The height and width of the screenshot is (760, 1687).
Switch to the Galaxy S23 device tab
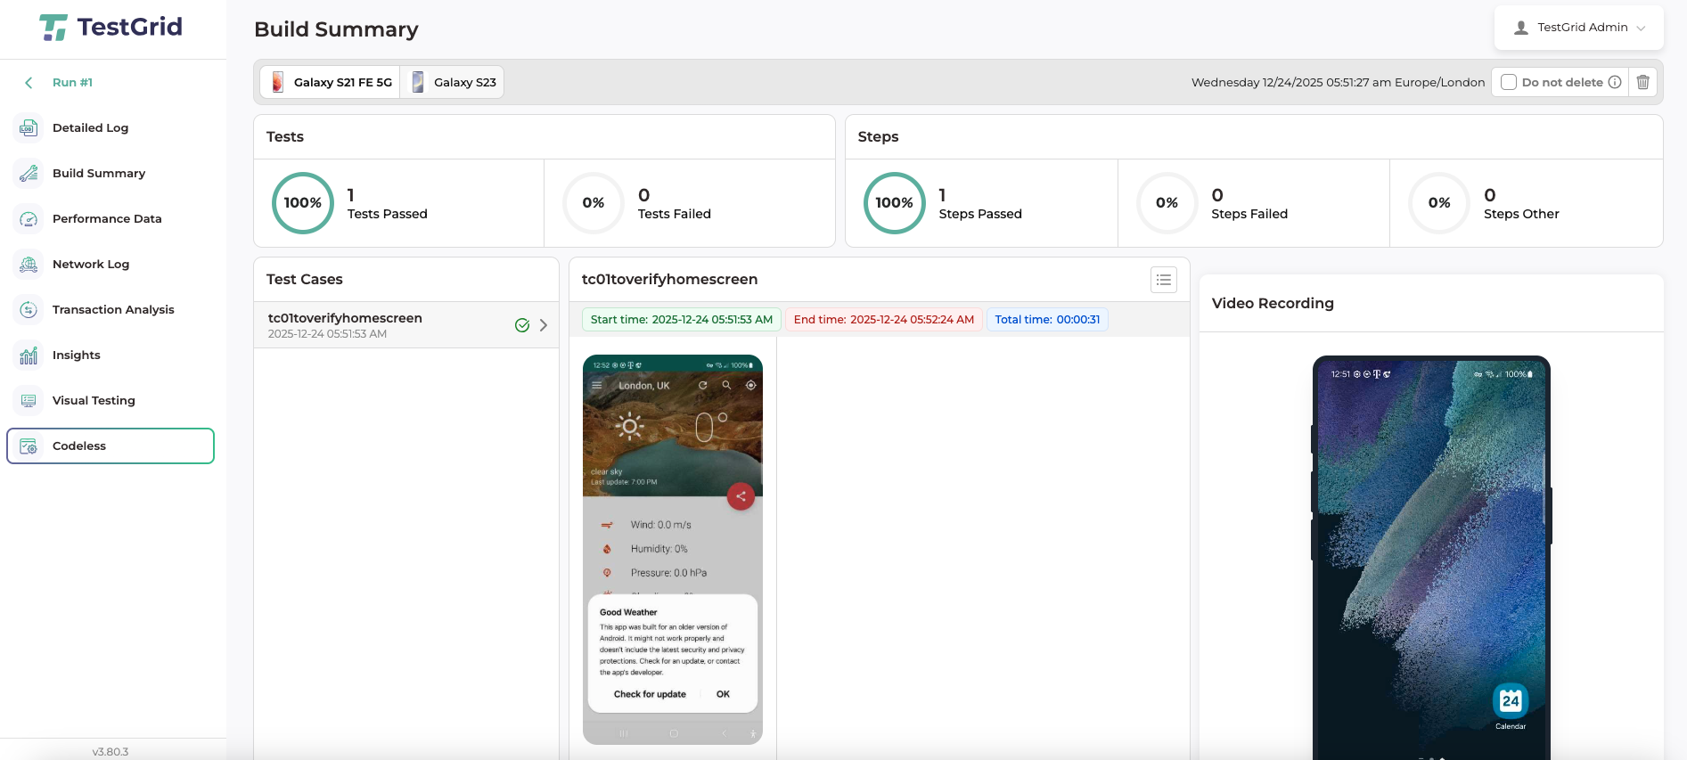pyautogui.click(x=453, y=82)
